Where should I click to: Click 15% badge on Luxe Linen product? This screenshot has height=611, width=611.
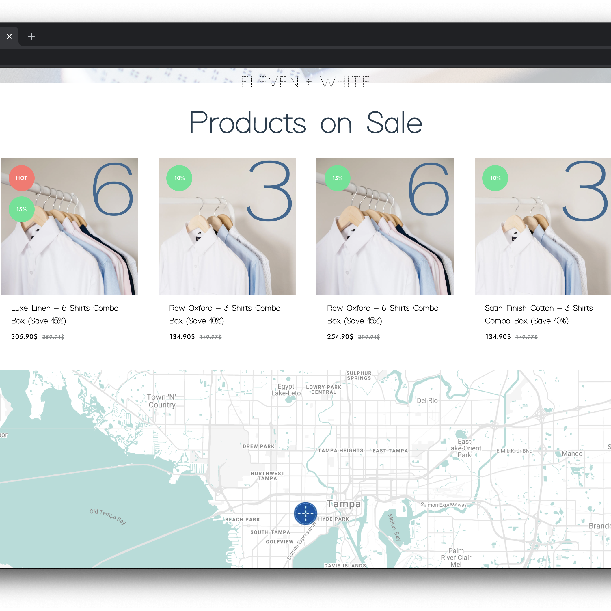coord(21,209)
